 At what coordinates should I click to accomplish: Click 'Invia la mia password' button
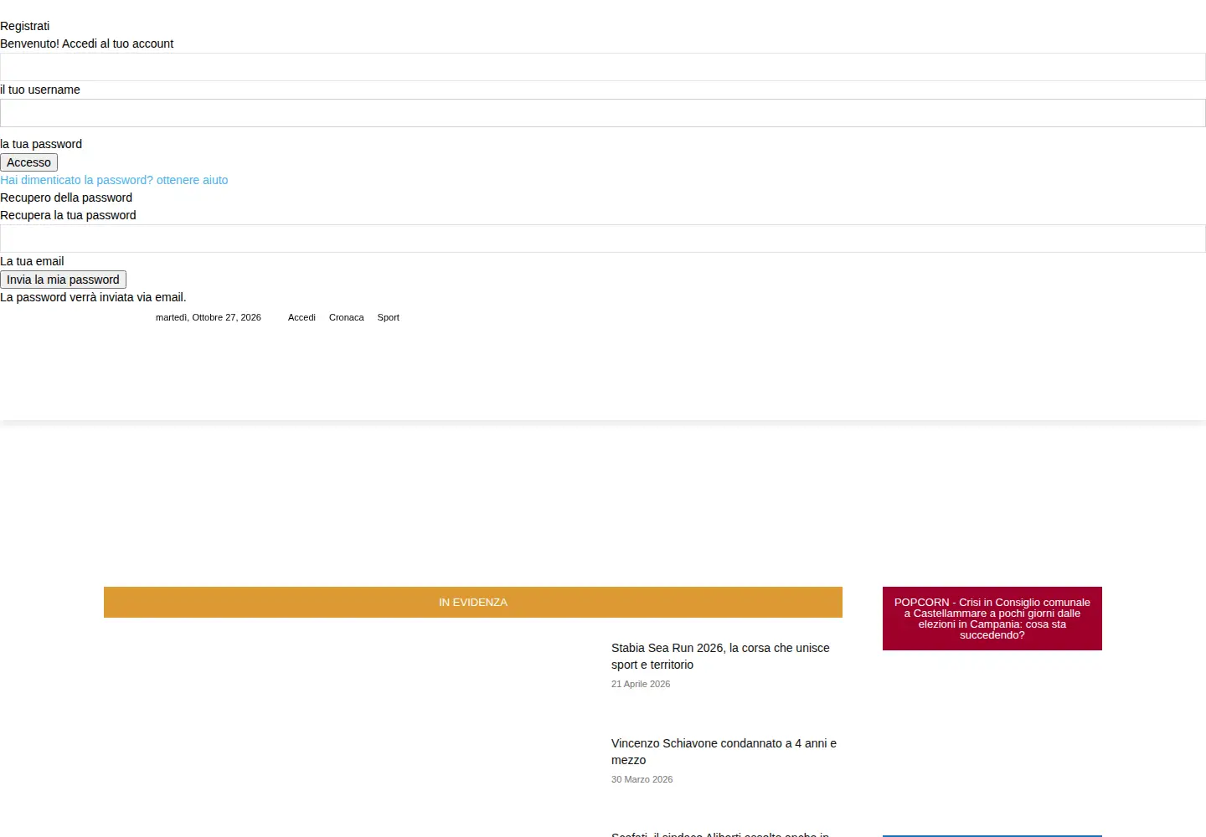click(64, 280)
